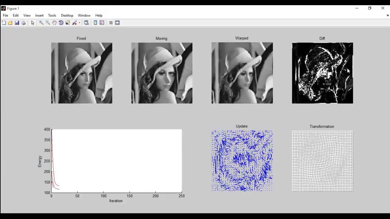Activate the Zoom Out magnifier tool
This screenshot has width=390, height=219.
coord(48,23)
